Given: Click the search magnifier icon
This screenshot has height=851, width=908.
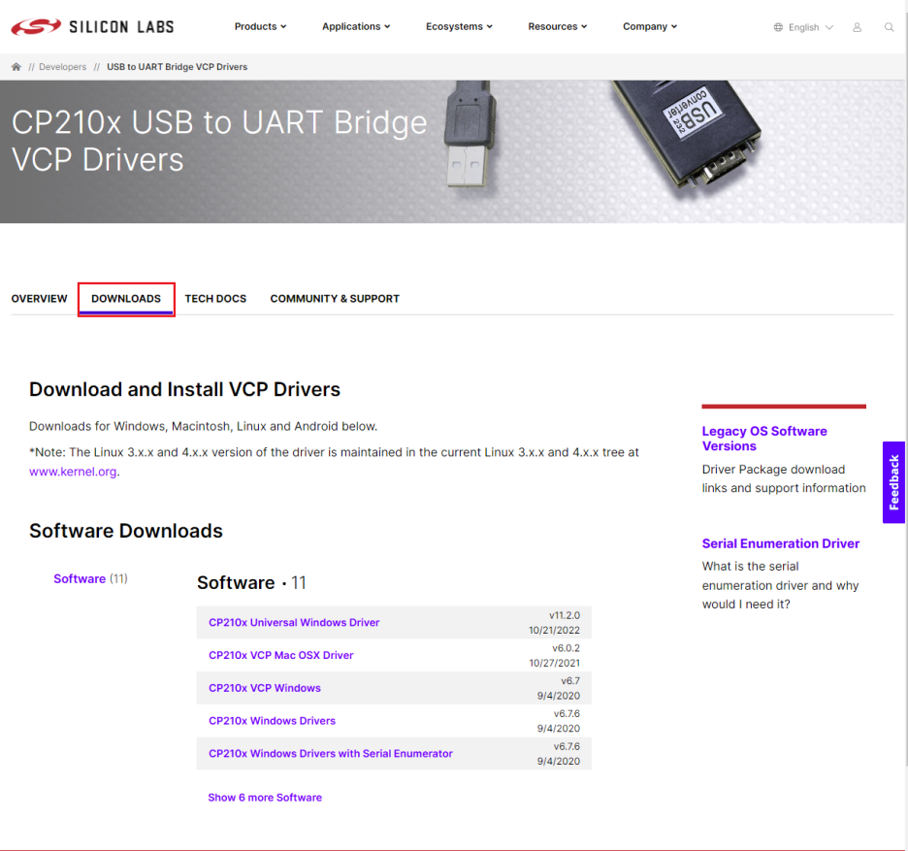Looking at the screenshot, I should (x=889, y=27).
